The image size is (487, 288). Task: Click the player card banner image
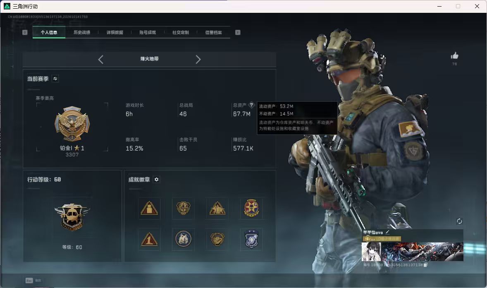[423, 252]
